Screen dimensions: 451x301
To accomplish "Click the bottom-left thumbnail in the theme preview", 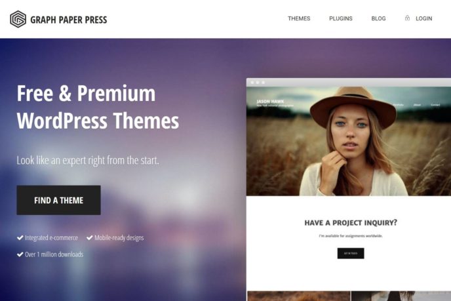I will (x=298, y=296).
